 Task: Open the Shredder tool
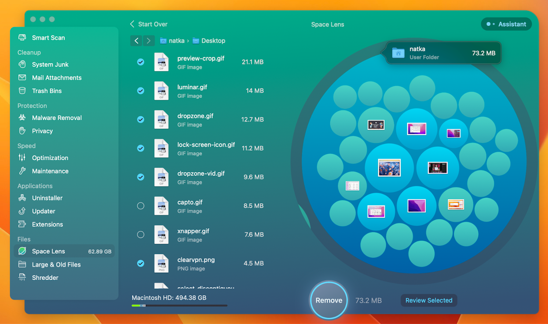click(45, 278)
